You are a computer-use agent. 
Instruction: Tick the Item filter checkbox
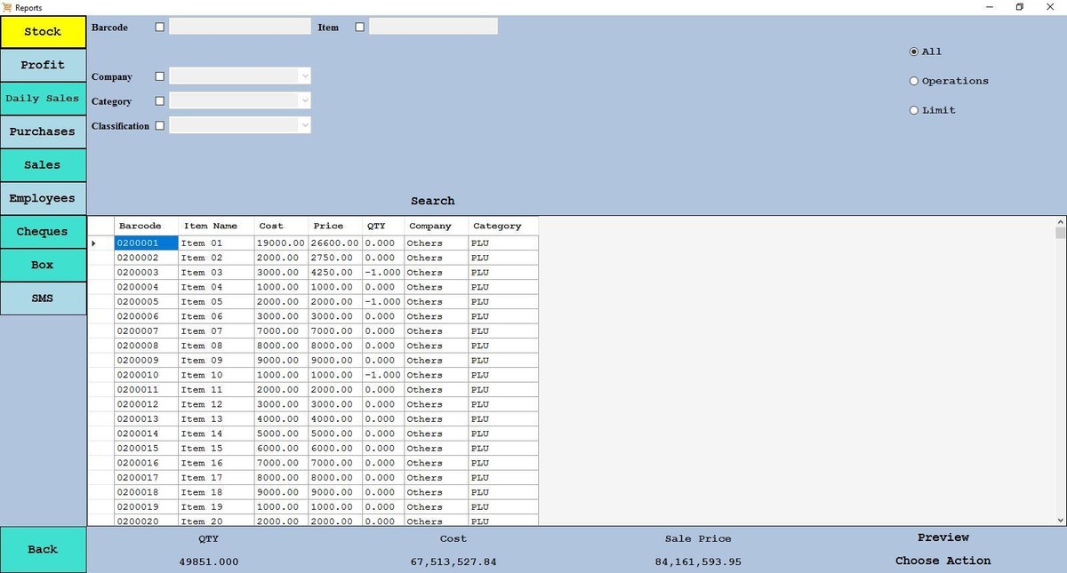click(x=360, y=28)
